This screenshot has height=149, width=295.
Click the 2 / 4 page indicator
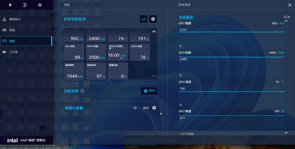pyautogui.click(x=286, y=17)
